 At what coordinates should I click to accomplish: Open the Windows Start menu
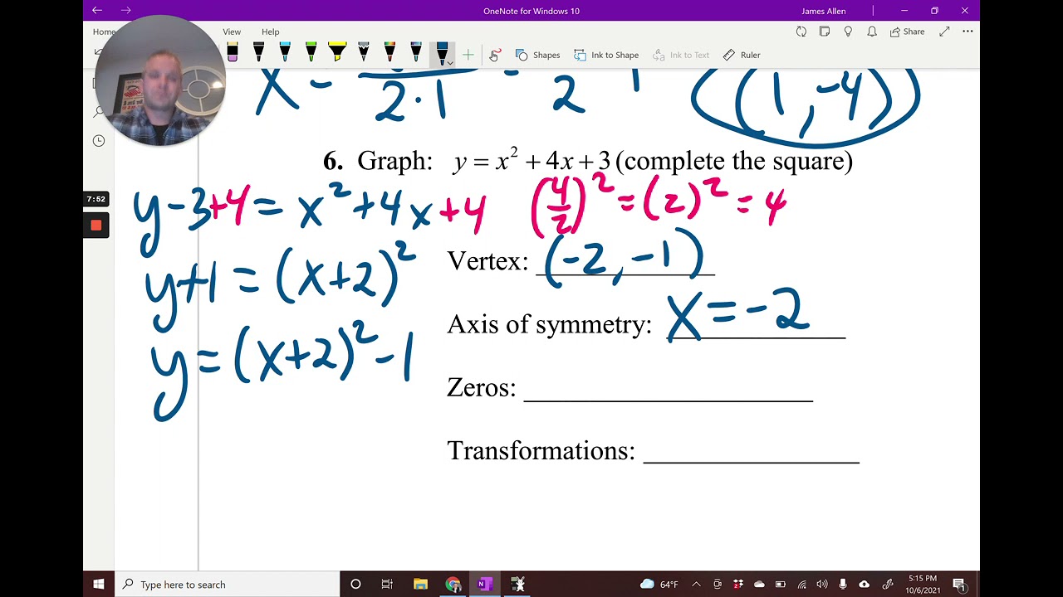99,585
